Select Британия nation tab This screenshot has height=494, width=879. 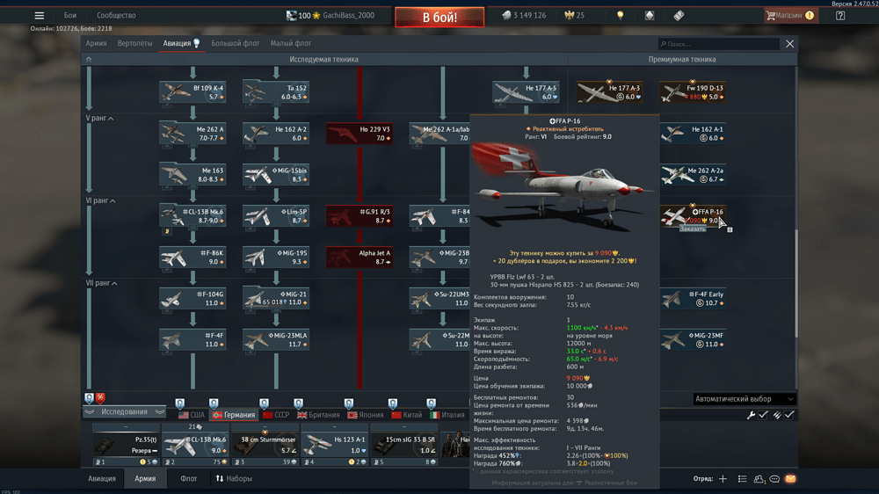(x=318, y=415)
